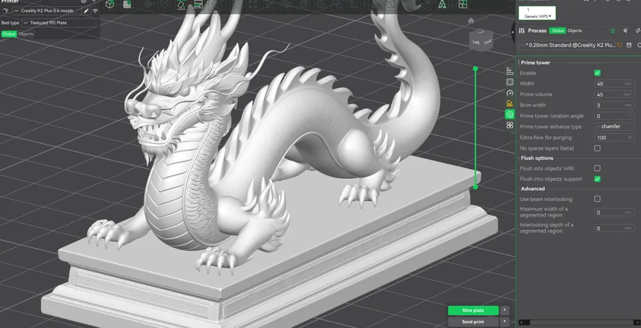Click Extra flow for purging field
Image resolution: width=641 pixels, height=328 pixels.
[x=615, y=138]
